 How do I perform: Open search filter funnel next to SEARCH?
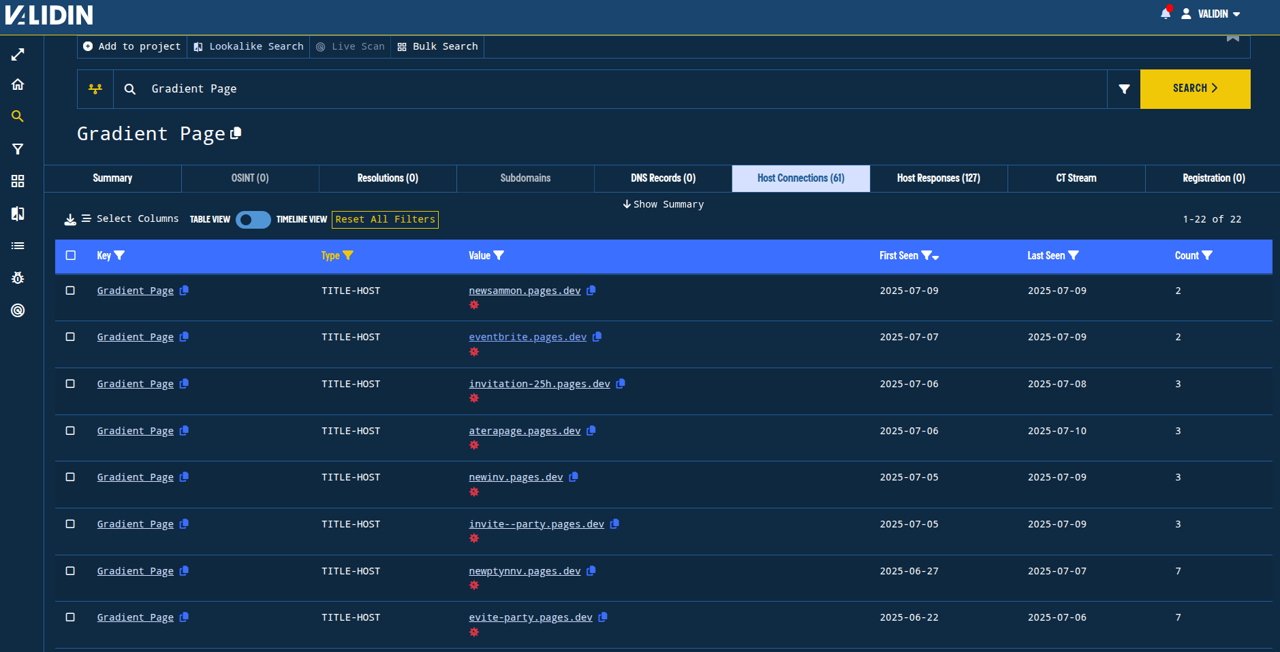tap(1124, 89)
